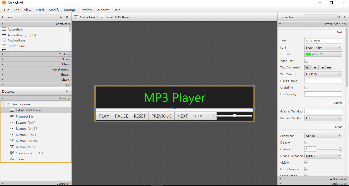Toggle the Underline checkbox
349x186 pixels.
(x=306, y=88)
